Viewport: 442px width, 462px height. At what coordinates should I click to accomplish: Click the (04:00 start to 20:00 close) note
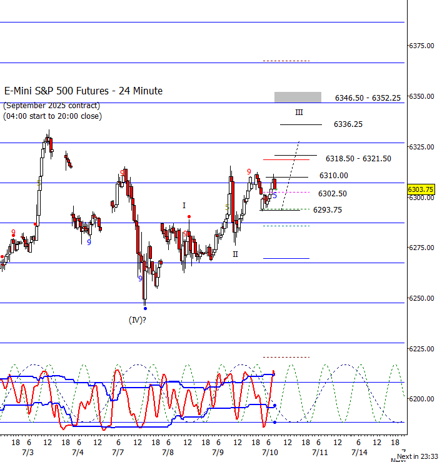53,116
